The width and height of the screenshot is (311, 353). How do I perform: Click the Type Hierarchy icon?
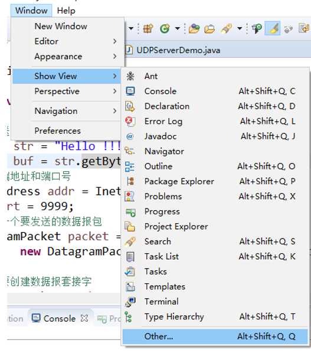128,317
